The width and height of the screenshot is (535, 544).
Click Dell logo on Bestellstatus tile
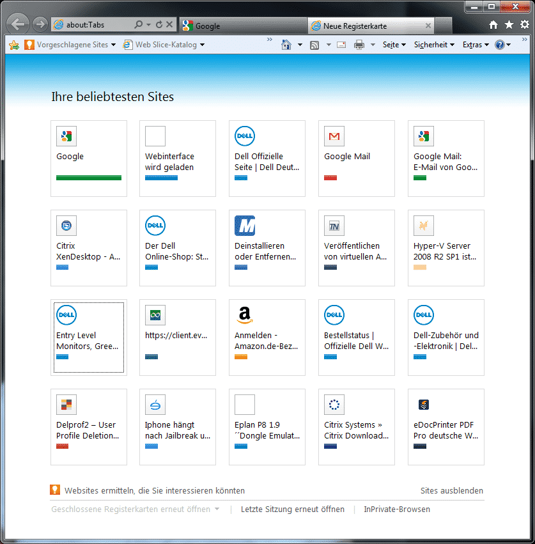[x=334, y=315]
